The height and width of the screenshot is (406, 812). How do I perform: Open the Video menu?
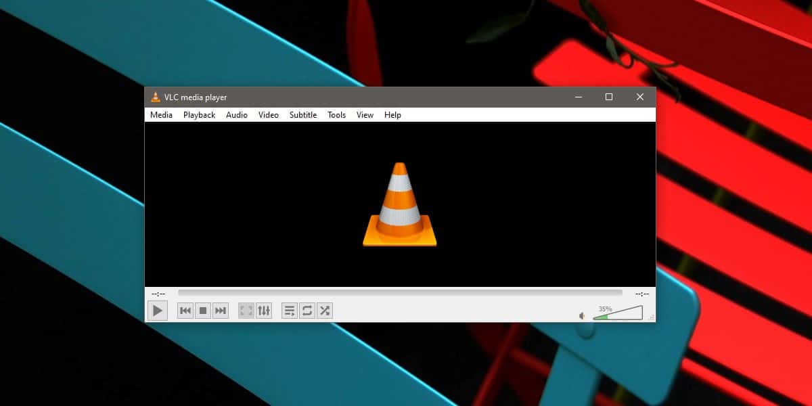point(269,115)
